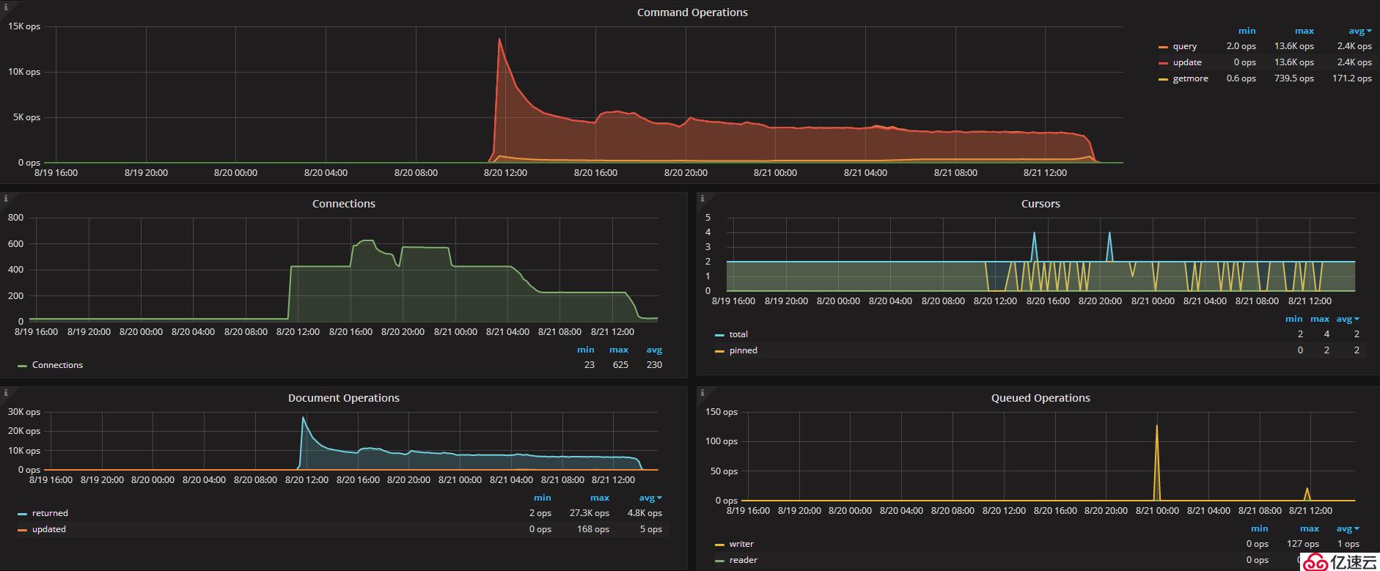Change the total series color swatch
1380x571 pixels.
tap(719, 335)
